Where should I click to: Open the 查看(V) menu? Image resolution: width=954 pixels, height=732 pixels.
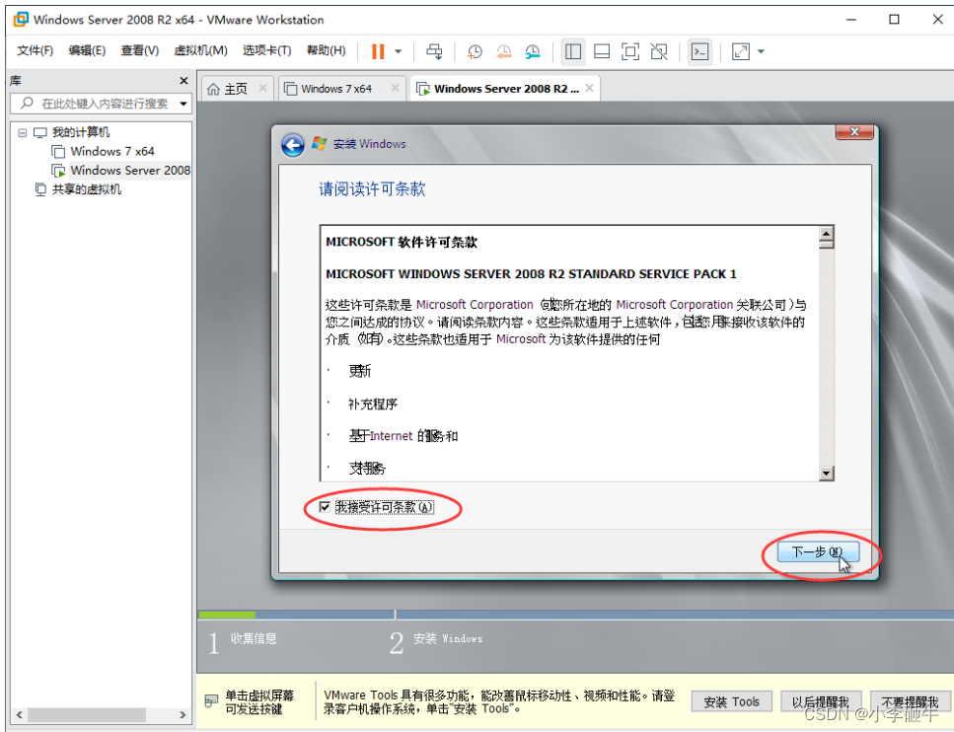click(x=140, y=50)
